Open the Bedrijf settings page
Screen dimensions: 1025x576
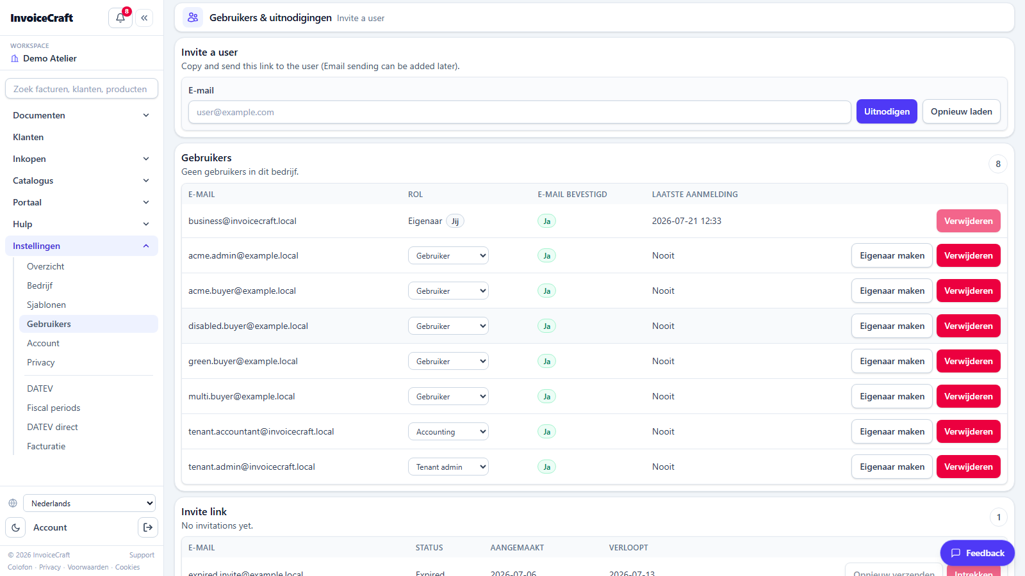pos(88,285)
